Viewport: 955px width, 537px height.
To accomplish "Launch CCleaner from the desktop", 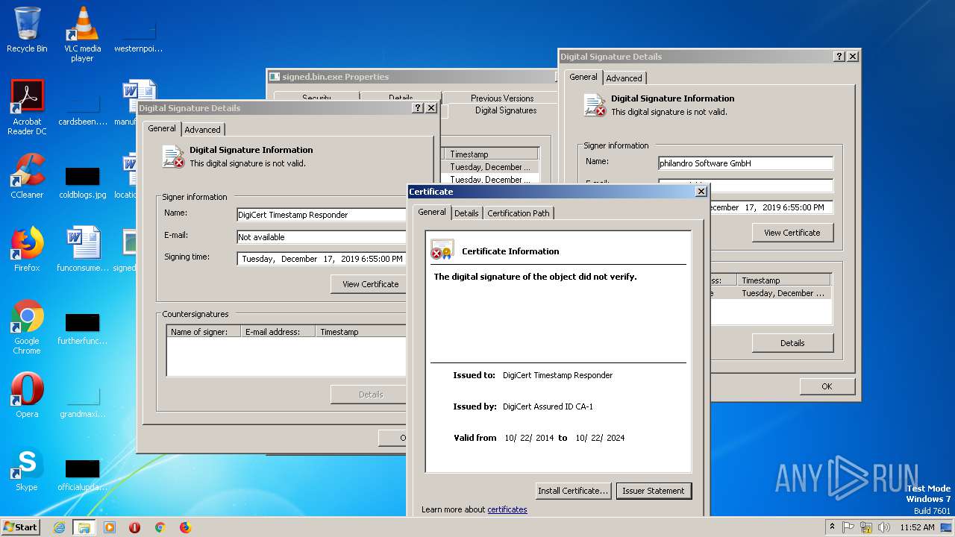I will 27,176.
